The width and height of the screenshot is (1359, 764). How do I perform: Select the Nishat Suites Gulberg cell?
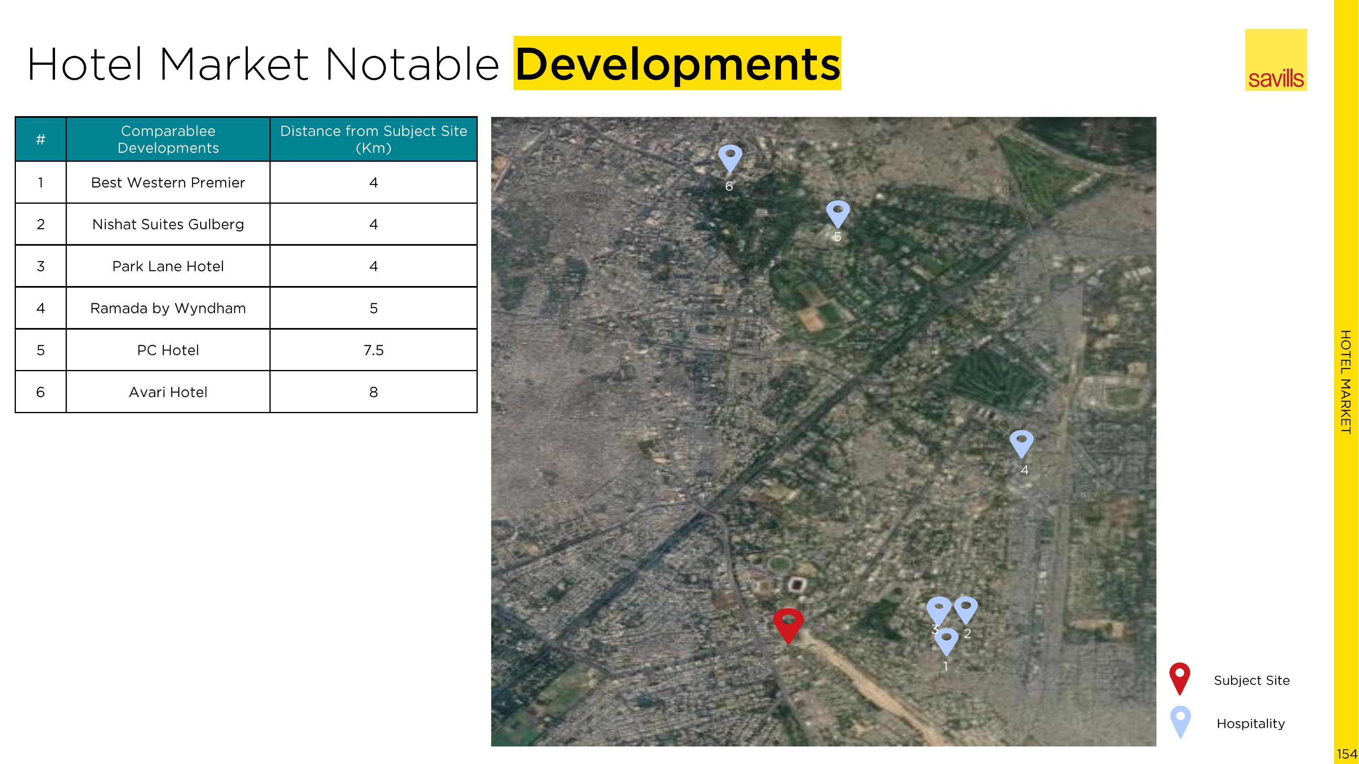pyautogui.click(x=168, y=224)
